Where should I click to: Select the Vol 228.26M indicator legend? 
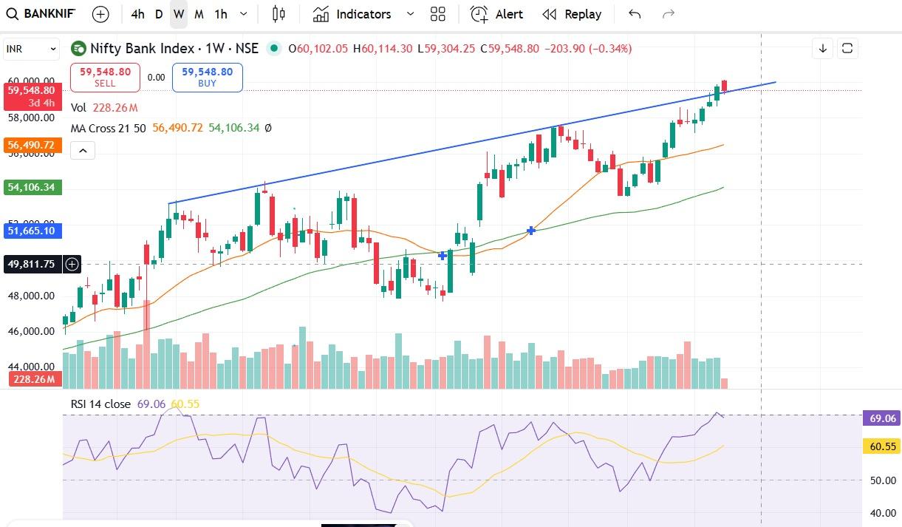coord(104,108)
